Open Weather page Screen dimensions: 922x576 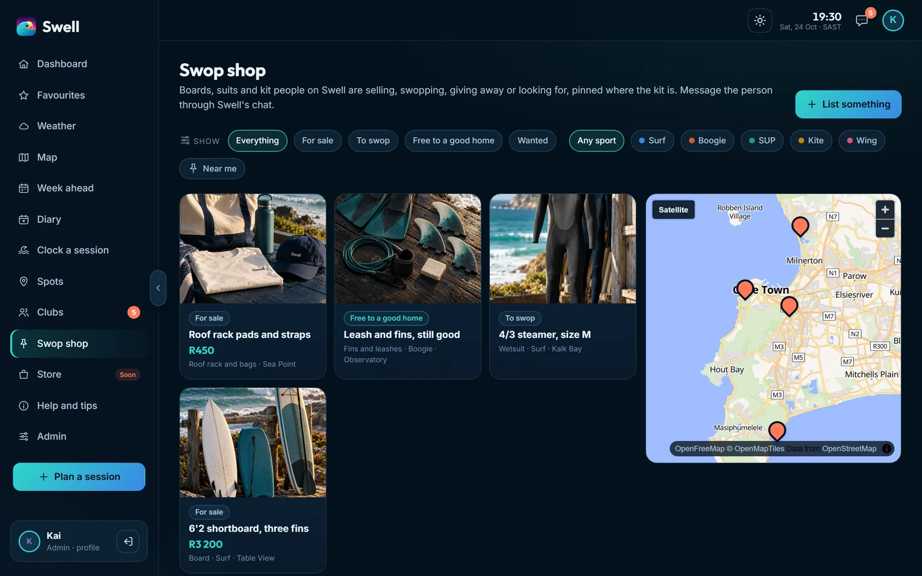tap(80, 126)
